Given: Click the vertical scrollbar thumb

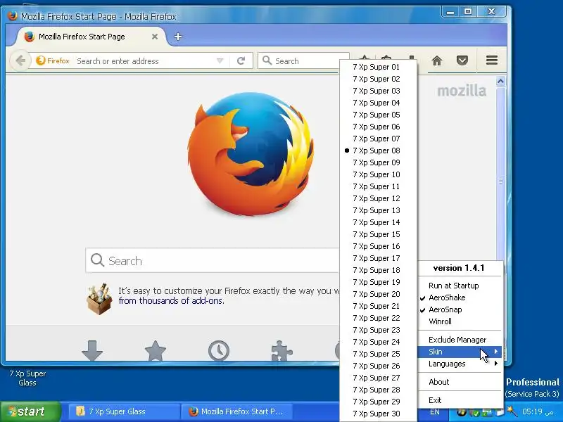Looking at the screenshot, I should coord(500,181).
